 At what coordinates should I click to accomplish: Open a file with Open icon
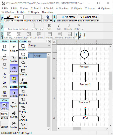pos(4,57)
